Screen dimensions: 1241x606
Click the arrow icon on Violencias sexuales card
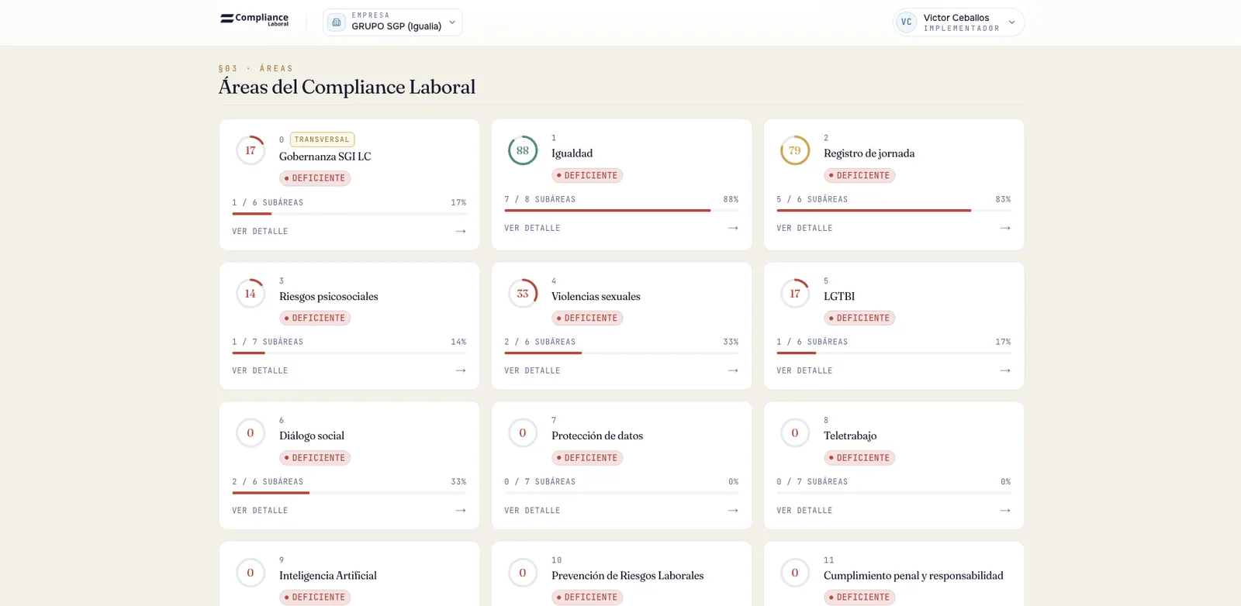(733, 371)
